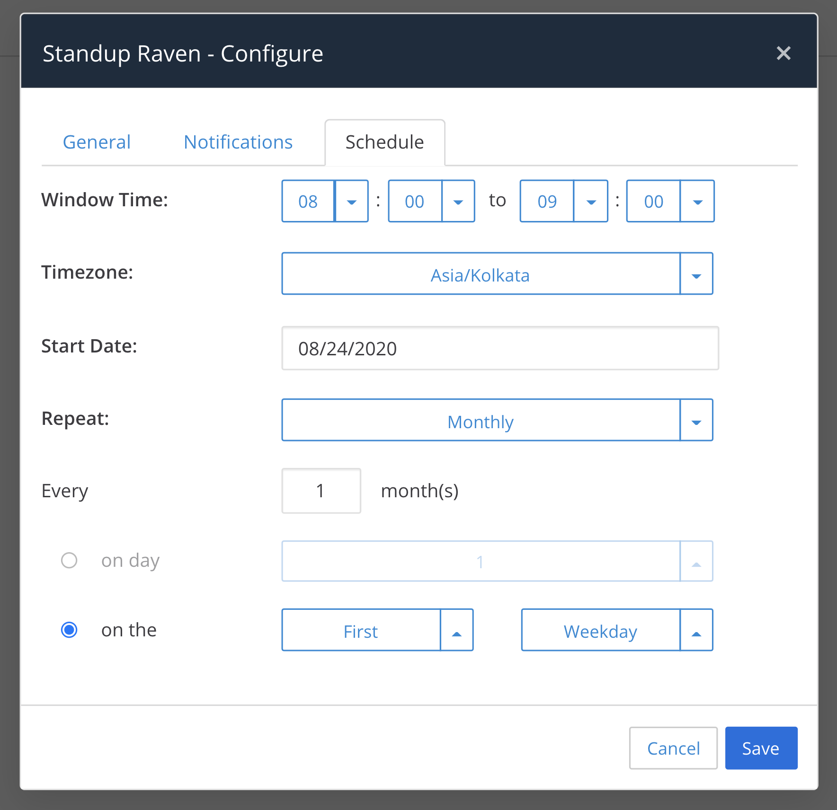Switch to the Notifications tab
837x810 pixels.
(x=238, y=142)
